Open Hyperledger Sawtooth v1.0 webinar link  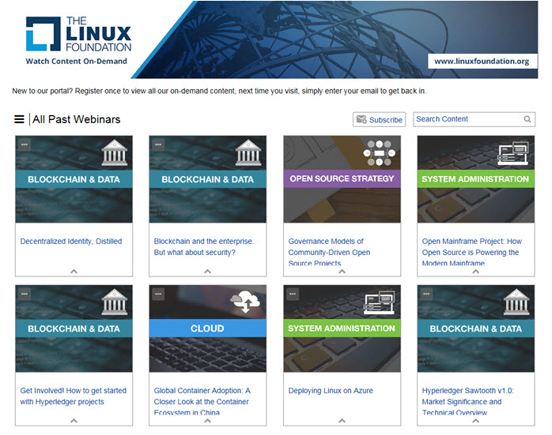pos(468,401)
